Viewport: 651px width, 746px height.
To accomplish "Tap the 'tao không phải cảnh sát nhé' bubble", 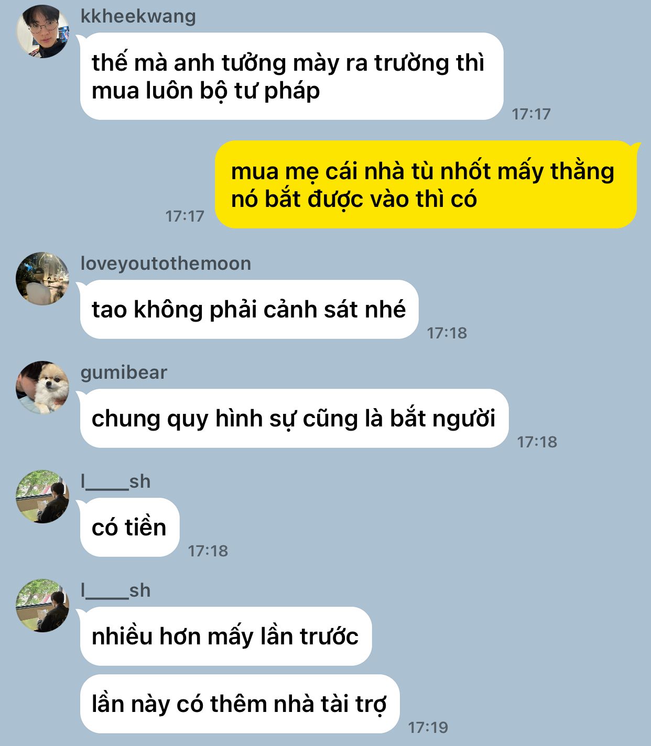I will (249, 310).
